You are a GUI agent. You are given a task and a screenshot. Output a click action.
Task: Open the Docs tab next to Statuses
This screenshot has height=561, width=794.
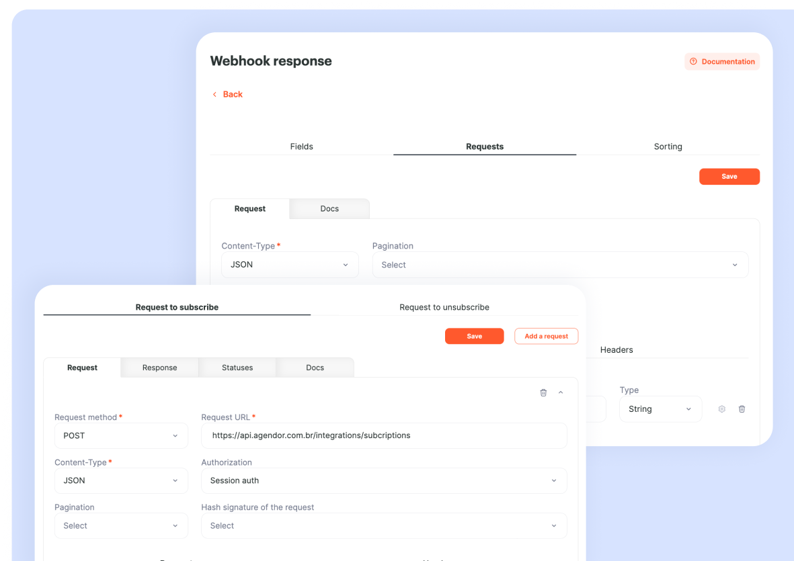pos(315,368)
